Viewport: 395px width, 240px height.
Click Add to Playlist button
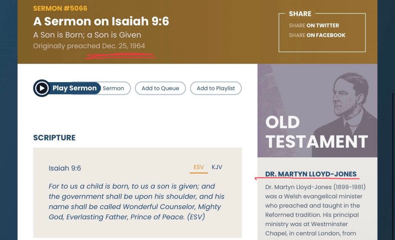pos(216,88)
